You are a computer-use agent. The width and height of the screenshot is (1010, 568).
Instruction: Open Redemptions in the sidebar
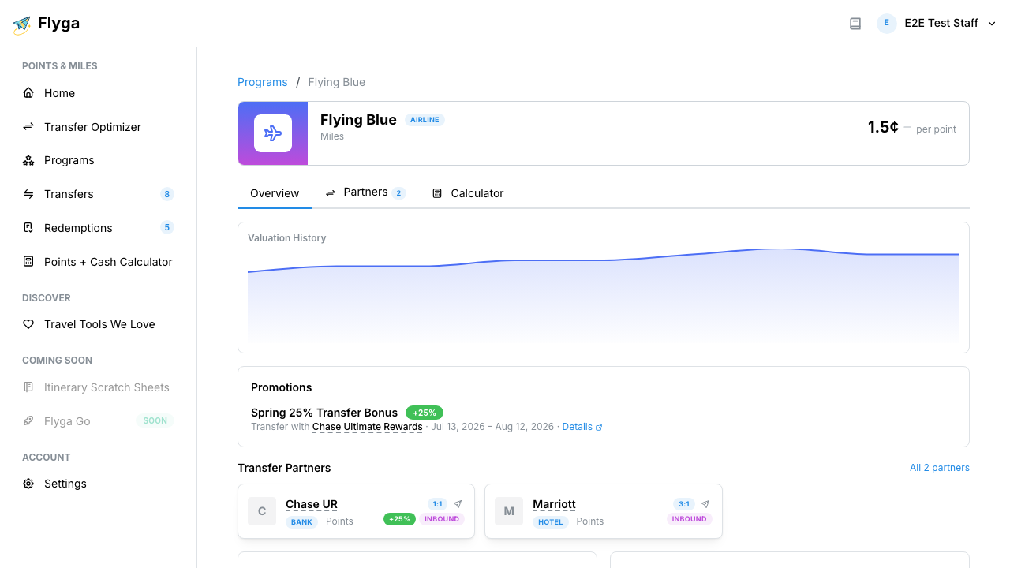pos(98,228)
